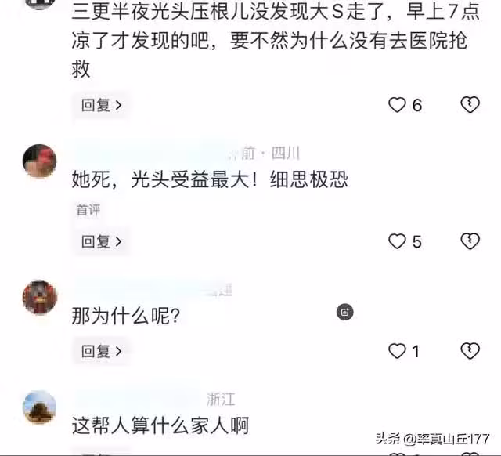Image resolution: width=501 pixels, height=456 pixels.
Task: Dislike the 那为什么呢 comment
Action: (470, 351)
